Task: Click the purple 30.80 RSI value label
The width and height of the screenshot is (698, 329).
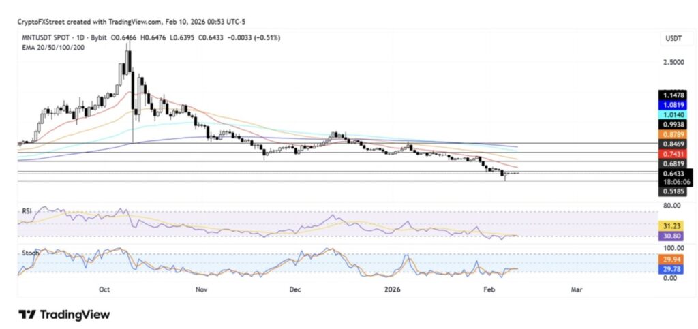Action: click(669, 236)
